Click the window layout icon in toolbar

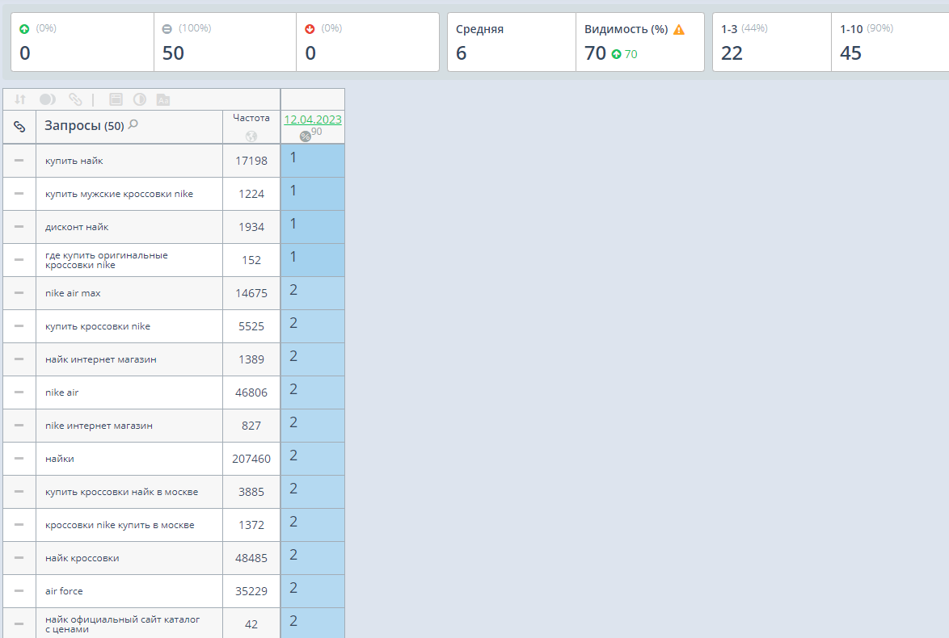pyautogui.click(x=116, y=99)
